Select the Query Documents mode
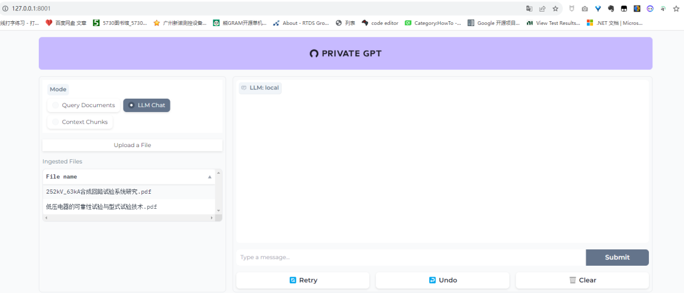Viewport: 684px width, 293px height. [83, 105]
